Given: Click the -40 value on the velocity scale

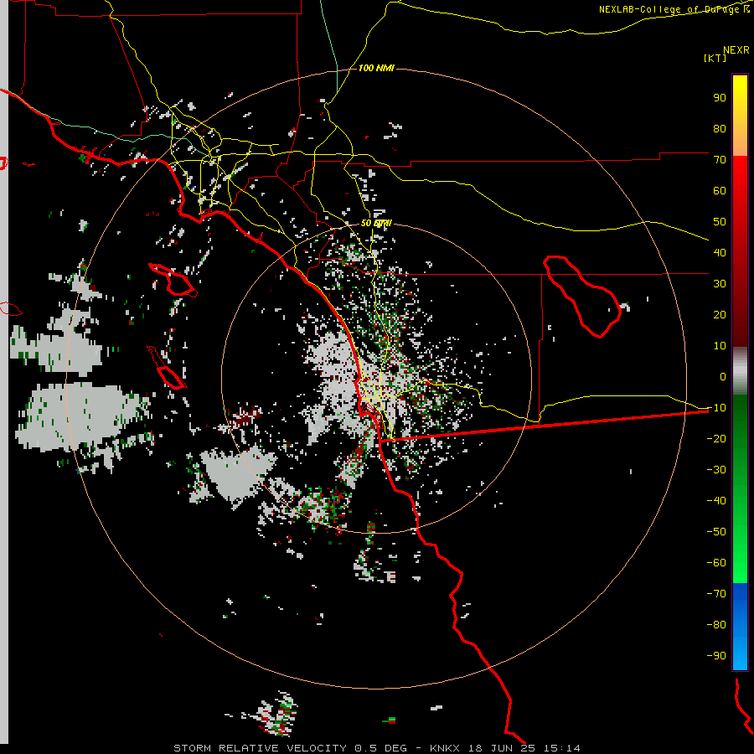Looking at the screenshot, I should pyautogui.click(x=716, y=501).
